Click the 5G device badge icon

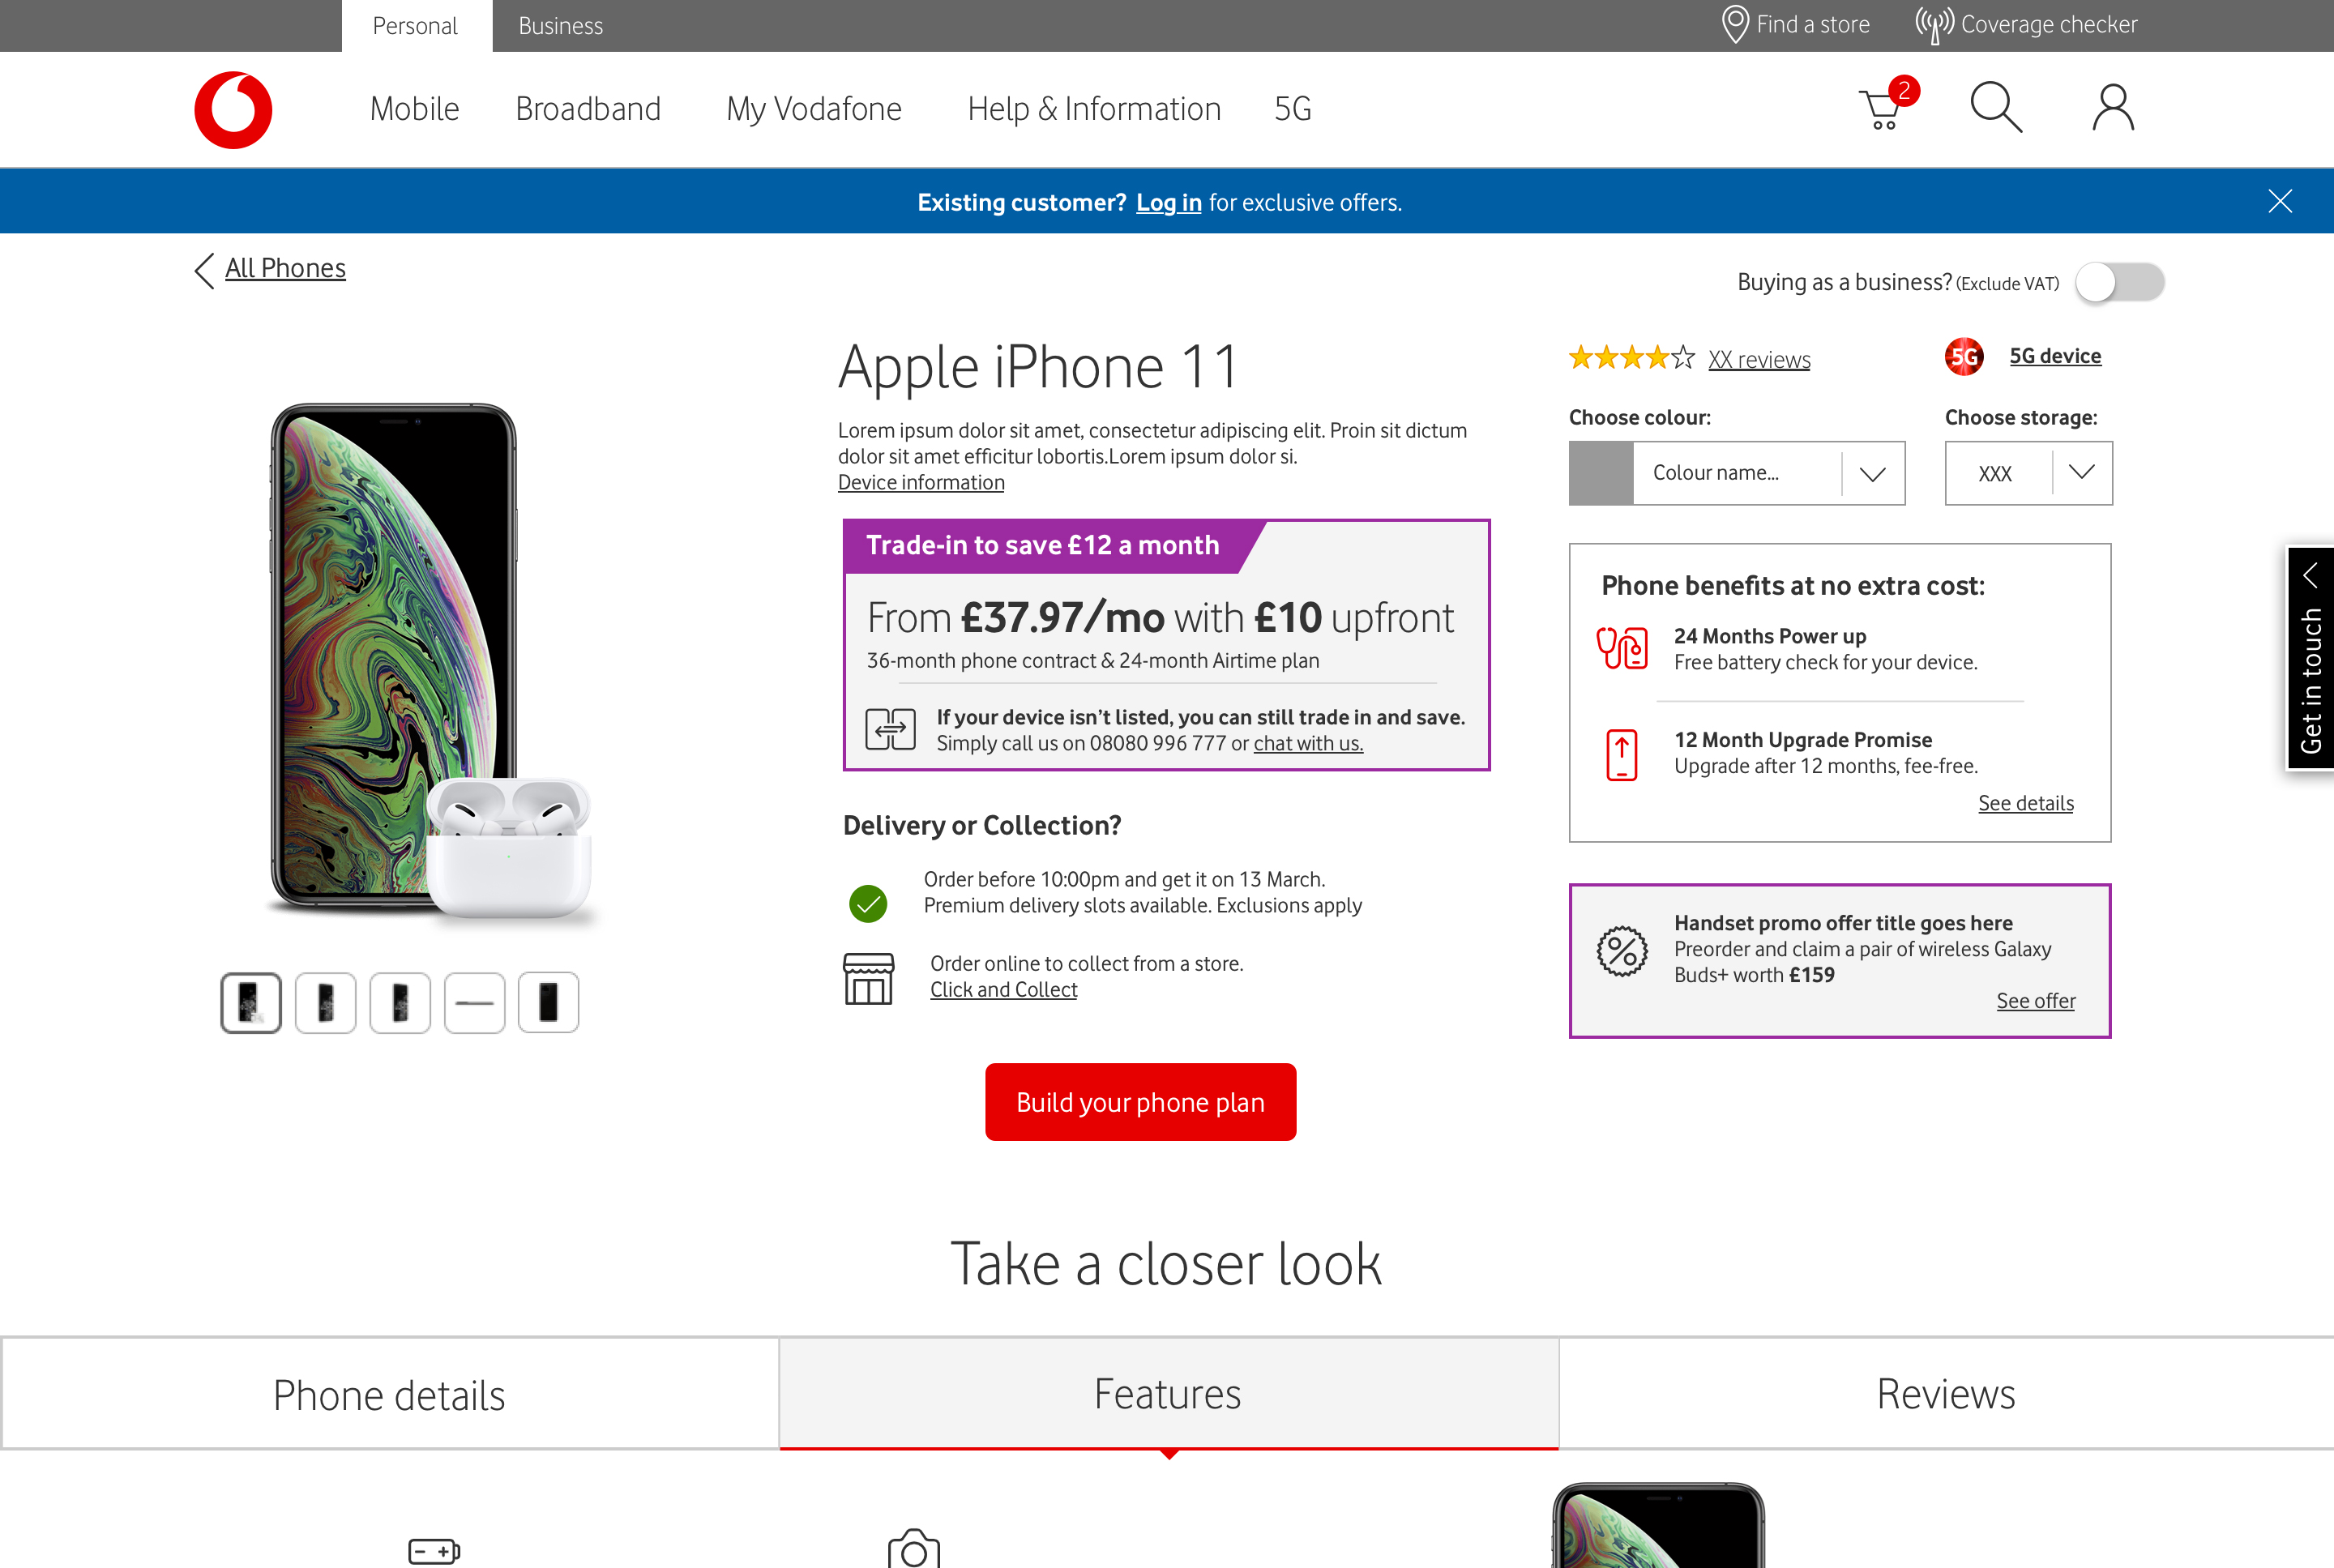[1964, 356]
